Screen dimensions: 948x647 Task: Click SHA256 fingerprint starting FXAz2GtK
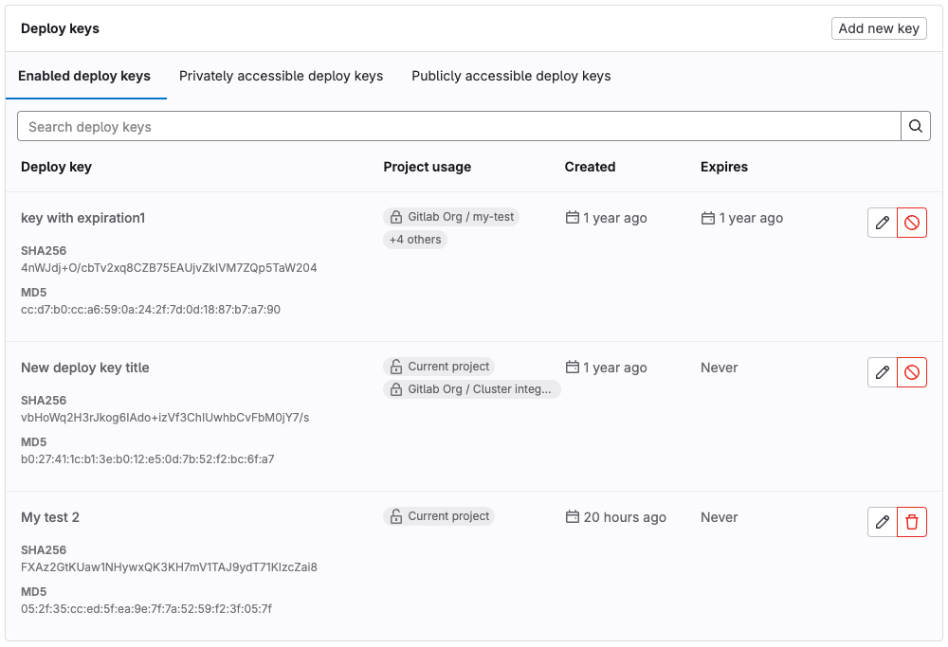[x=170, y=567]
